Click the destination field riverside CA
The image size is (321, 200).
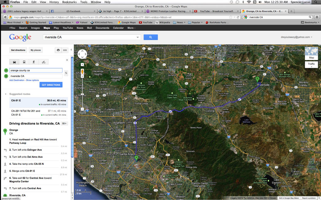coord(36,76)
